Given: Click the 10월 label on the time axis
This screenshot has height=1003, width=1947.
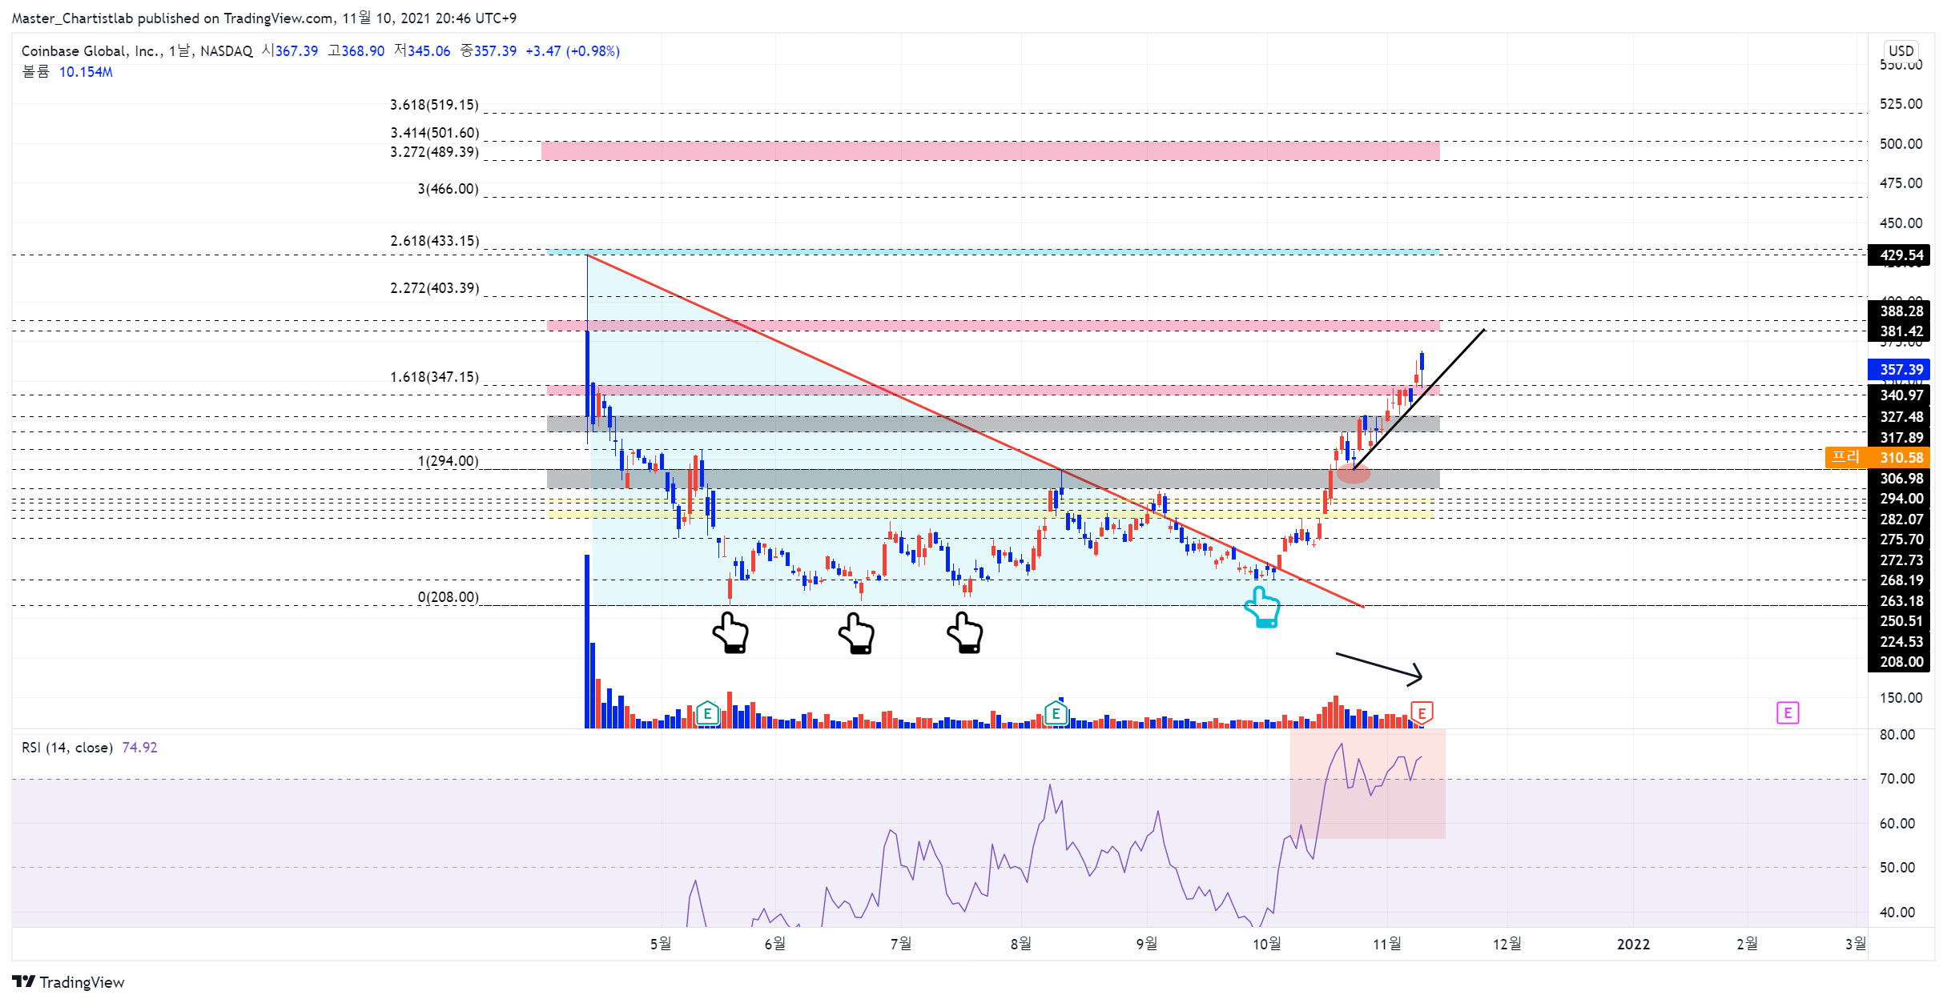Looking at the screenshot, I should [1266, 944].
